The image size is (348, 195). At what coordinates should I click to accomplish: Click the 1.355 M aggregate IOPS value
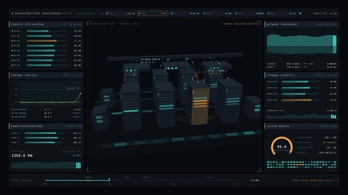tap(332, 110)
